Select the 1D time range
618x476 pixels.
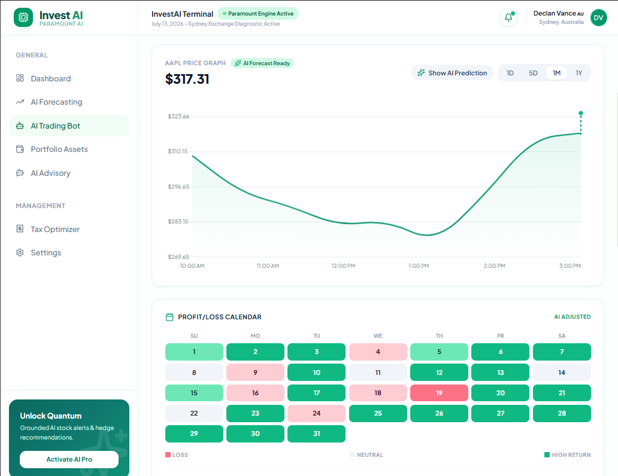[x=510, y=73]
